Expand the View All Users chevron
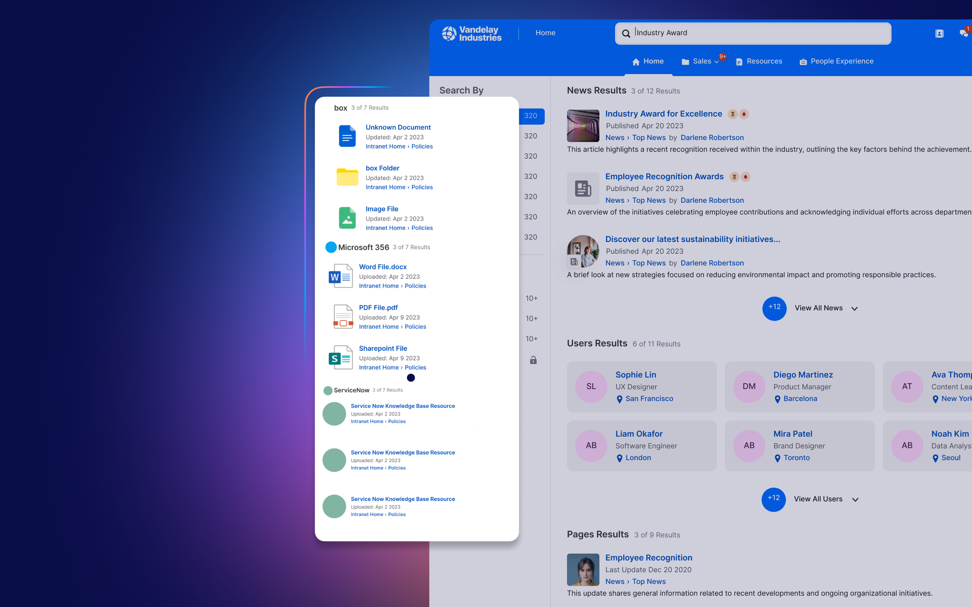Image resolution: width=972 pixels, height=607 pixels. point(855,500)
